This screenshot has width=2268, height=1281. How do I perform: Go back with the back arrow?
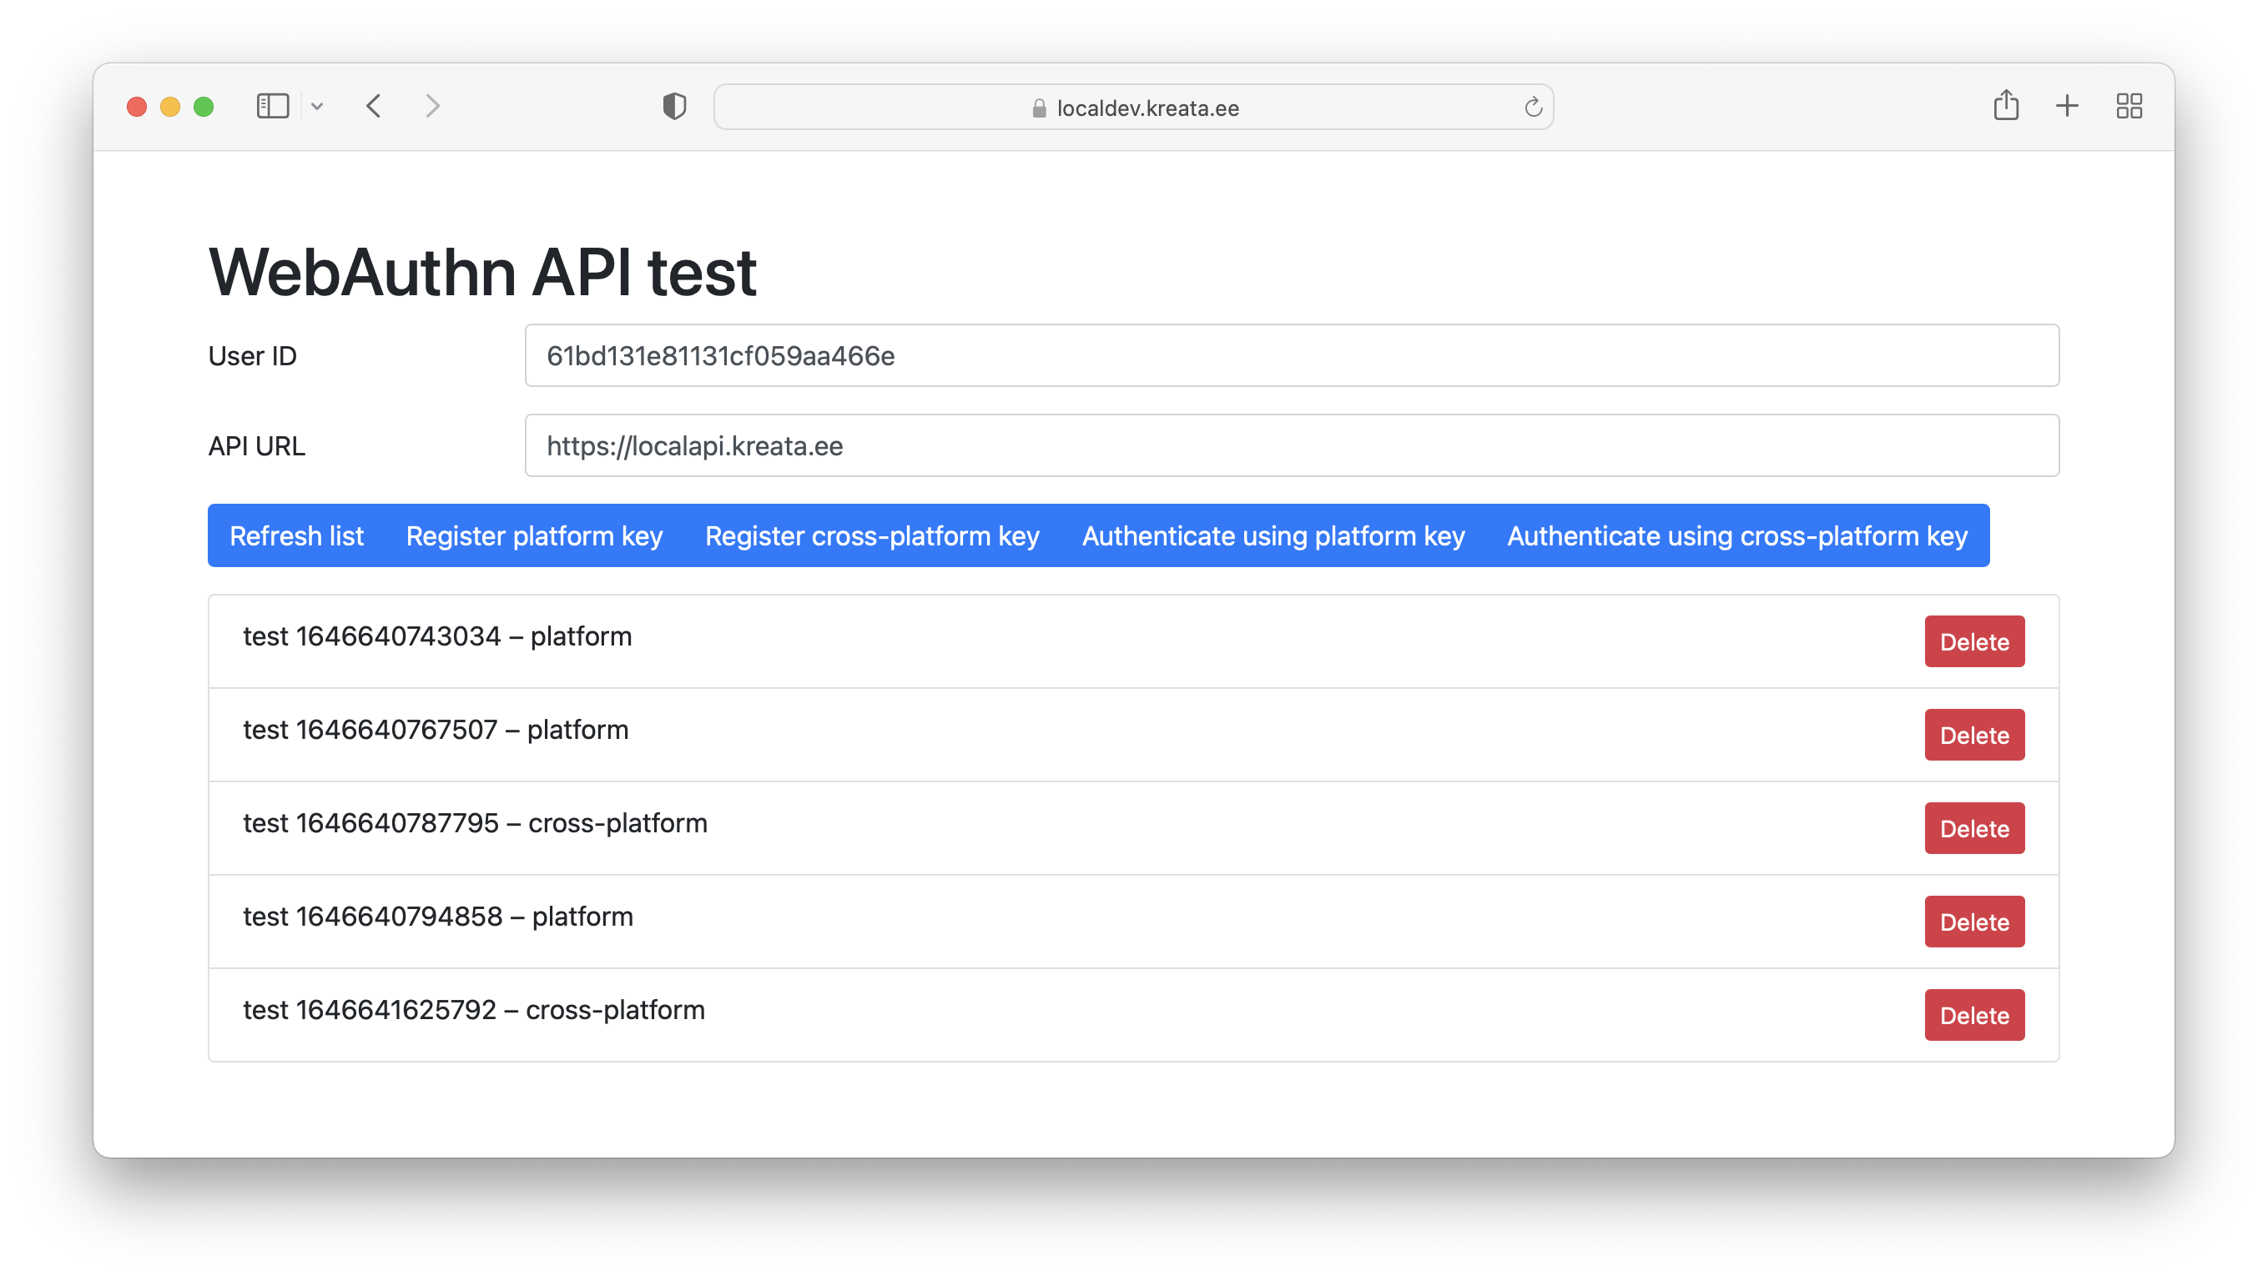pos(374,107)
